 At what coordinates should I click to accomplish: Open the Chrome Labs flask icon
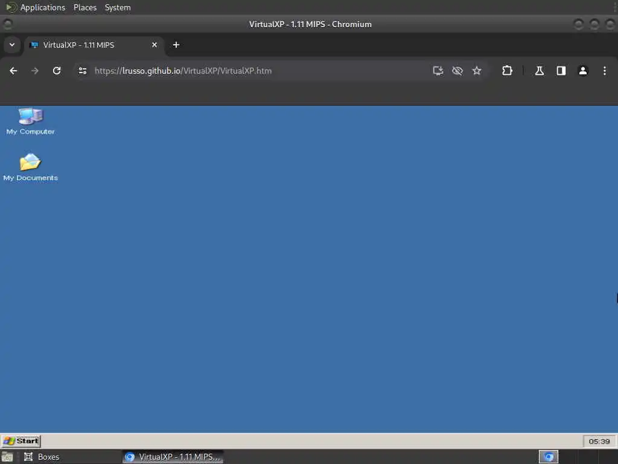(x=539, y=71)
